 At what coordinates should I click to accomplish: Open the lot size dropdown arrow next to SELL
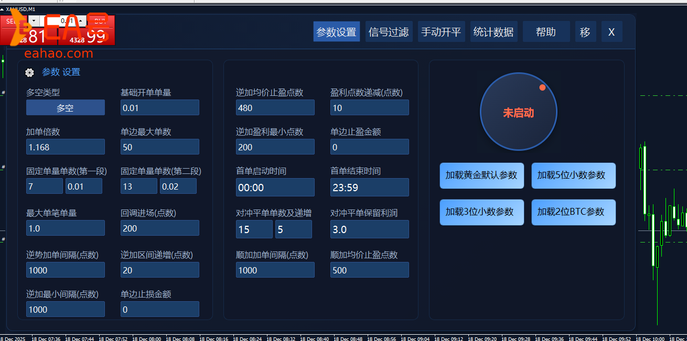34,21
